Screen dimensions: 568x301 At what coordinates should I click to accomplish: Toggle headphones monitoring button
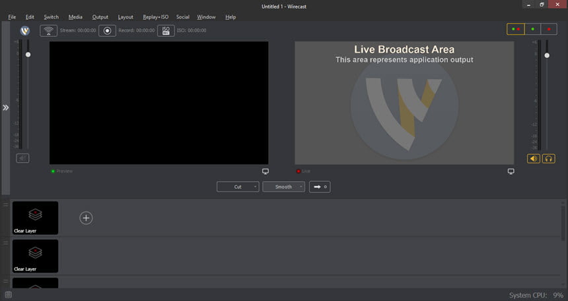click(548, 159)
